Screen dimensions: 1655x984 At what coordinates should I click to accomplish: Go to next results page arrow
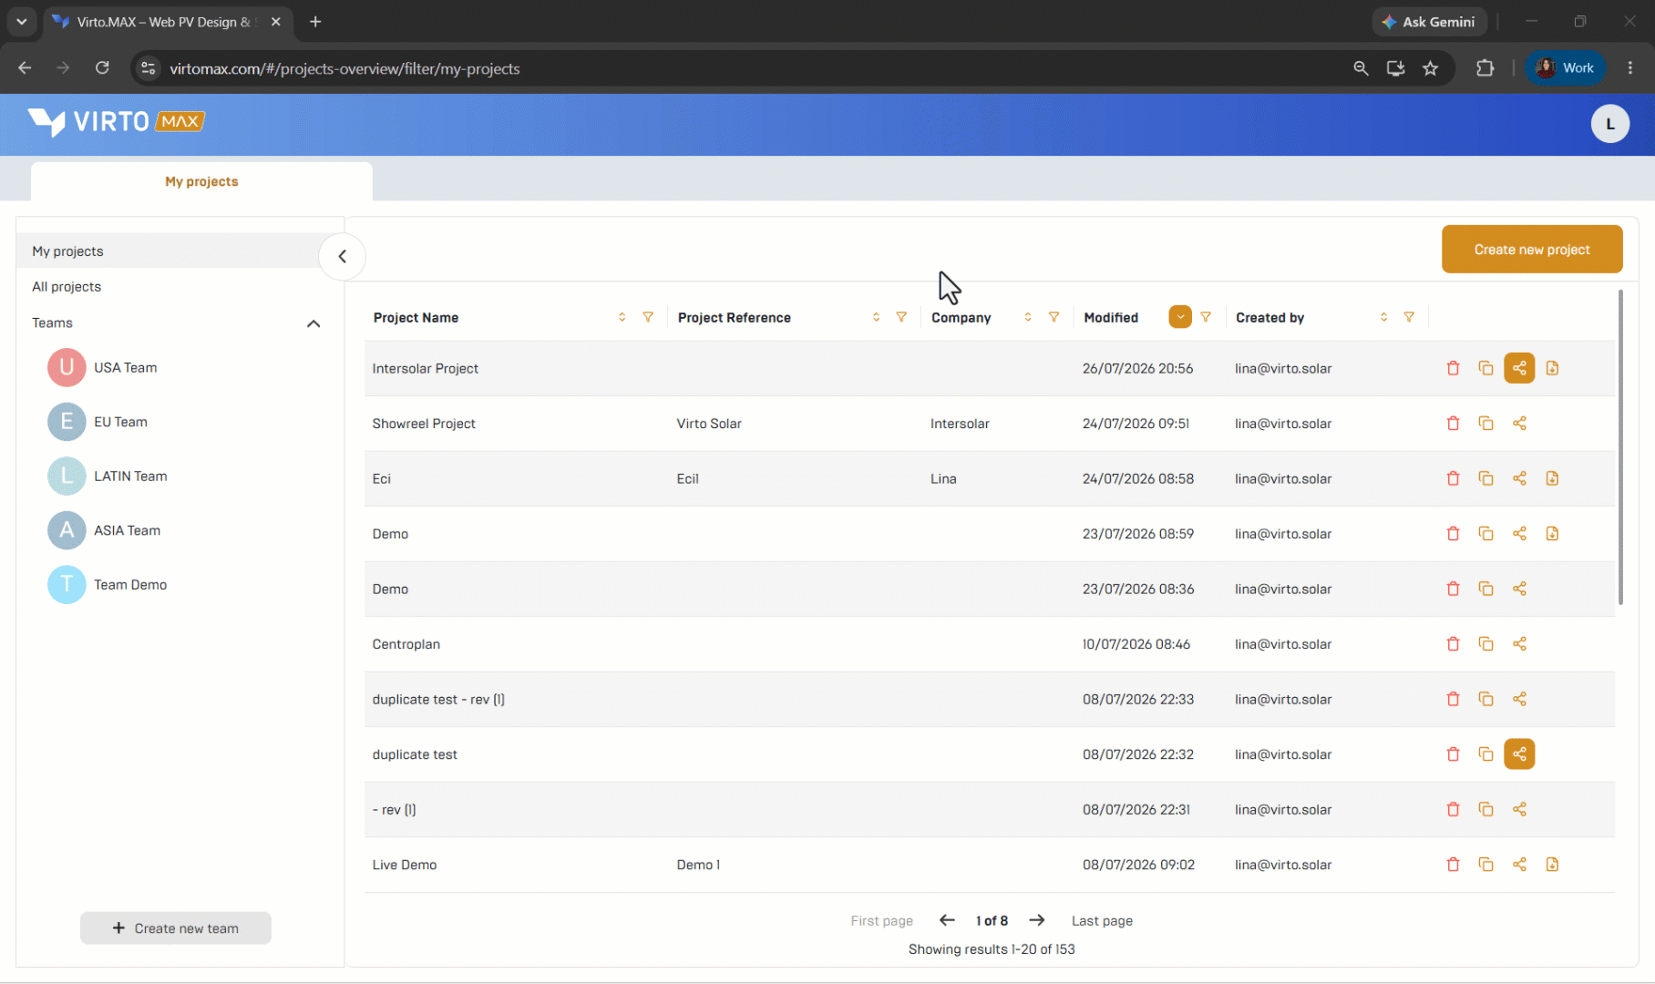pyautogui.click(x=1037, y=920)
